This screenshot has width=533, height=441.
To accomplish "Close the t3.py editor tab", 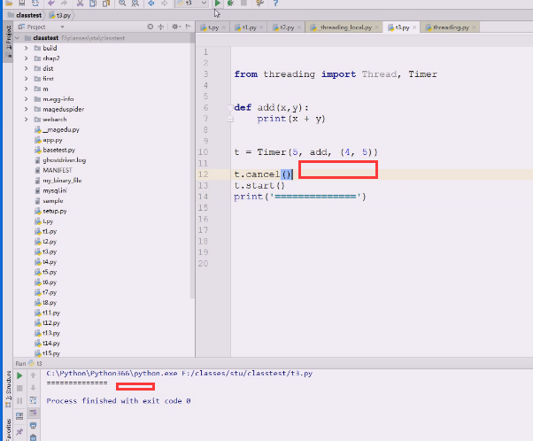I will click(414, 27).
